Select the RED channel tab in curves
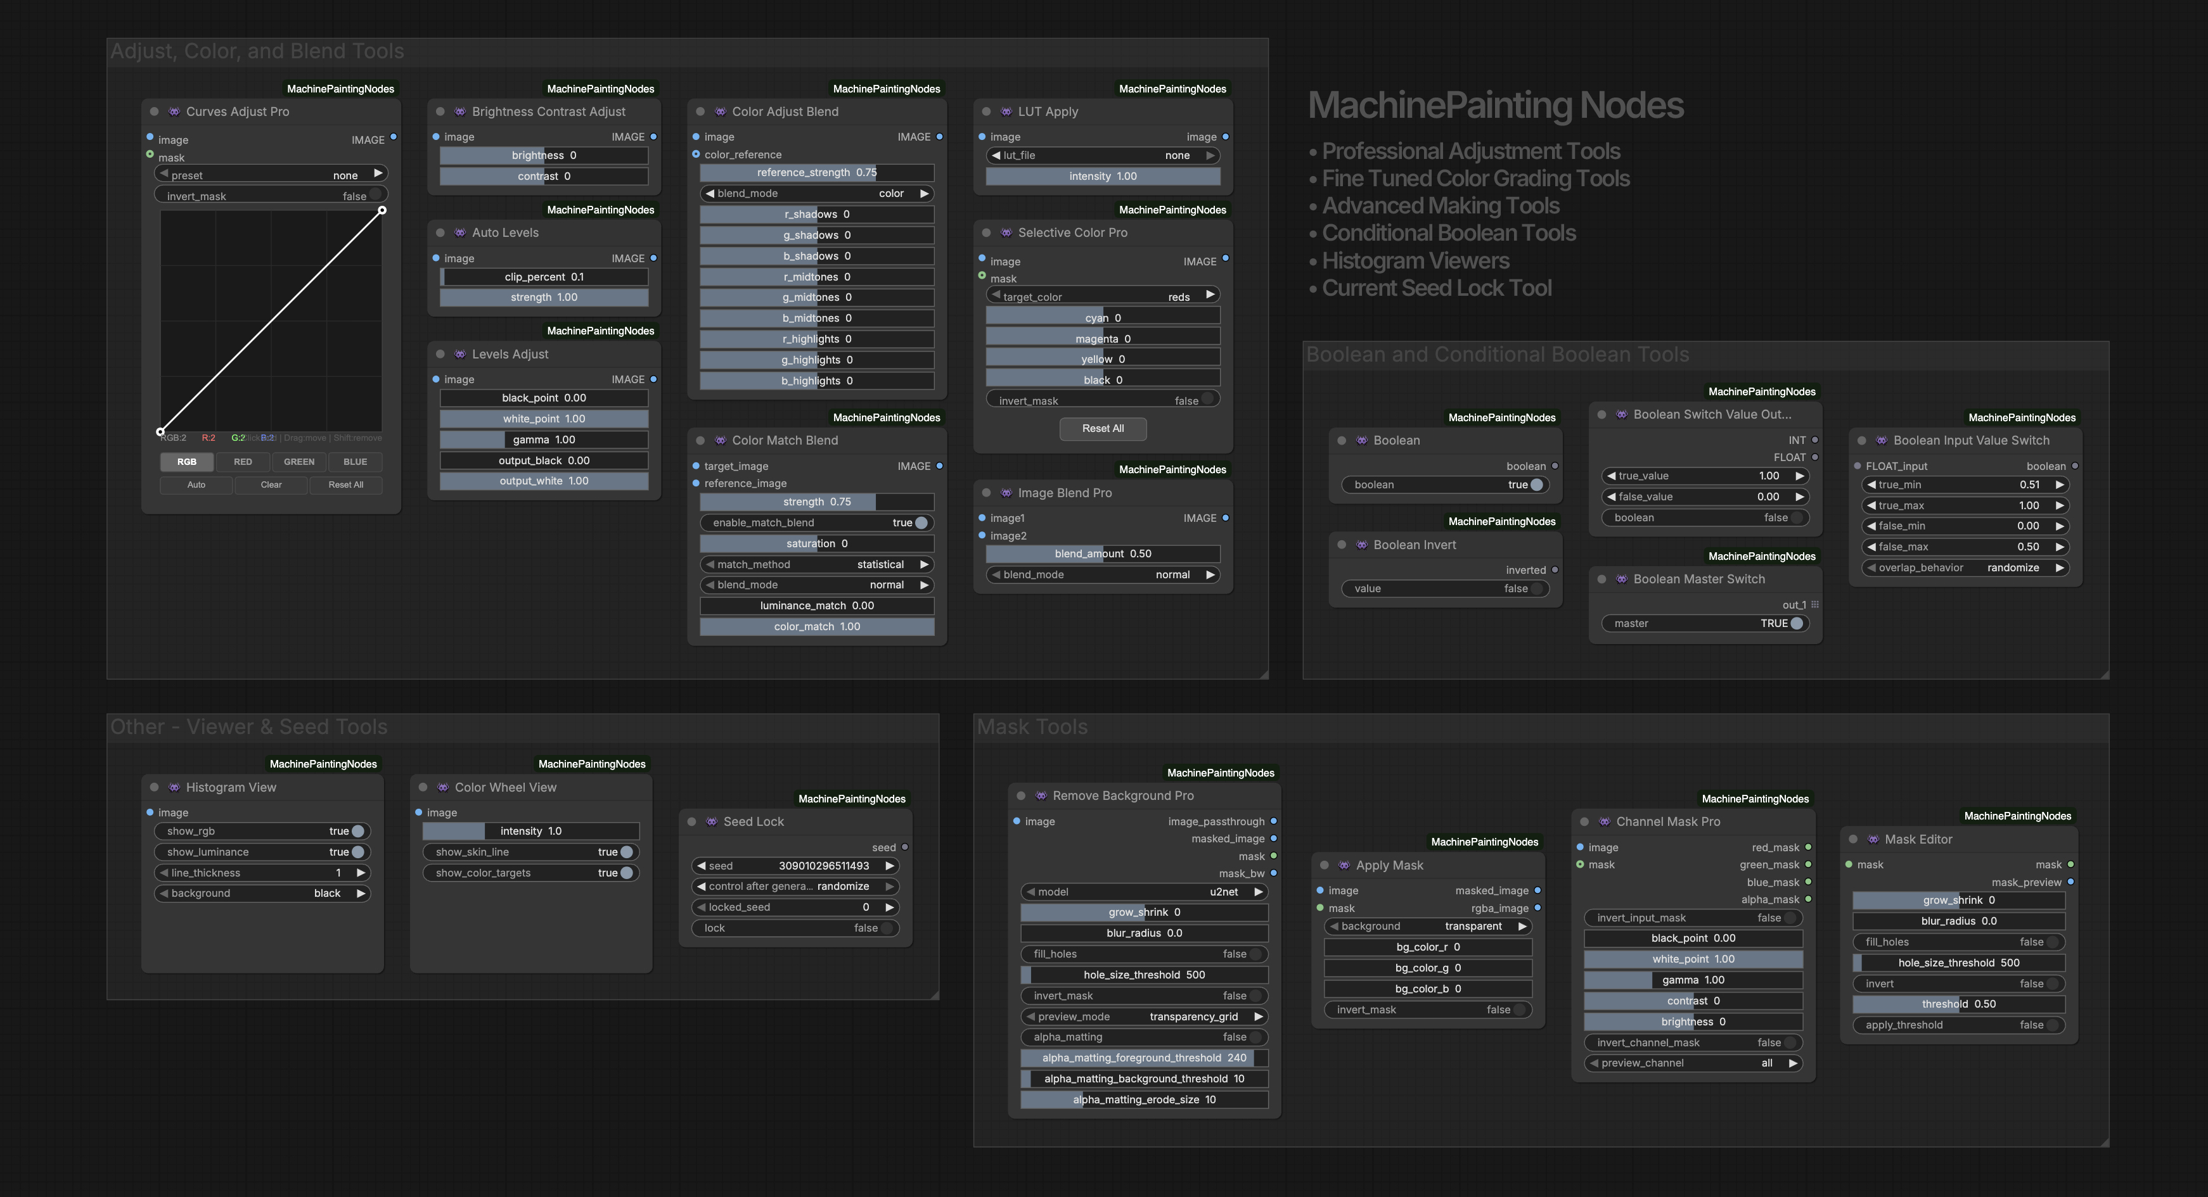Viewport: 2208px width, 1197px height. click(x=243, y=462)
